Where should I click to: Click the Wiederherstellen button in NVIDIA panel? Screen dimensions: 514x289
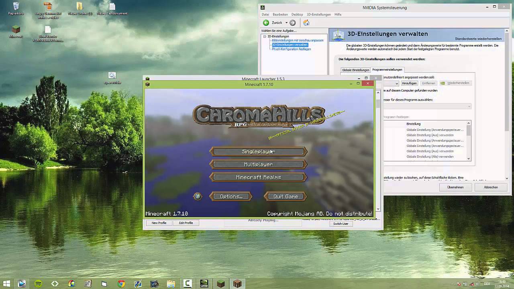[455, 83]
